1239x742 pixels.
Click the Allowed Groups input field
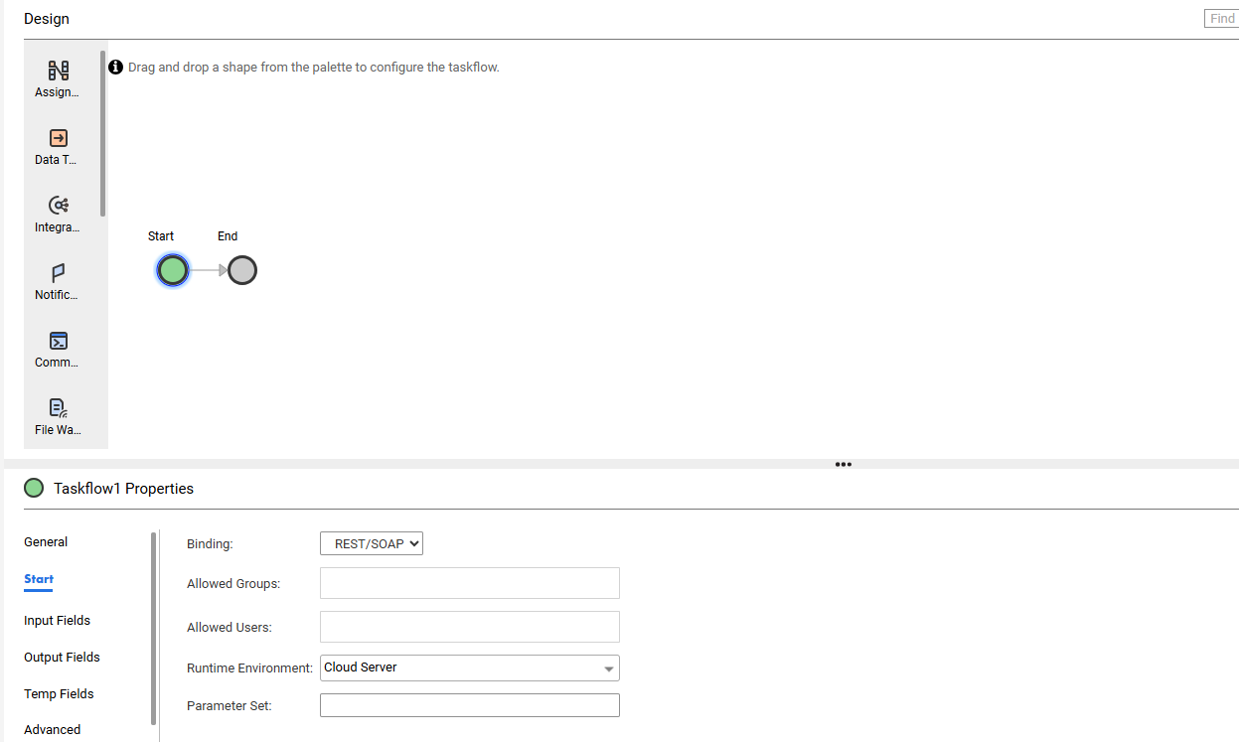click(470, 583)
